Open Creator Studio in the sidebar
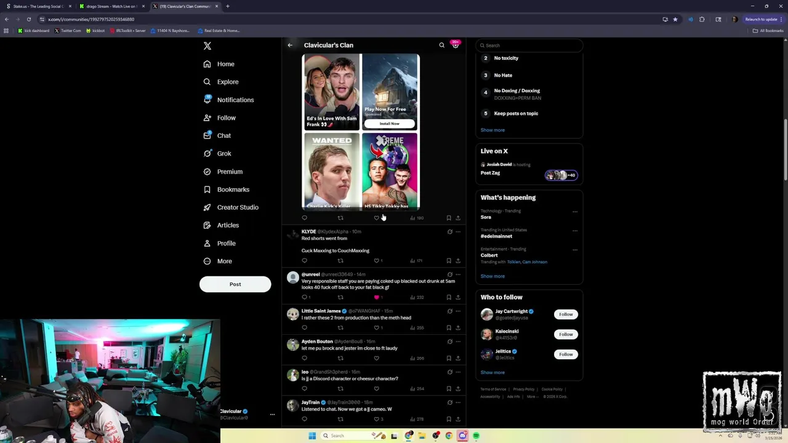The height and width of the screenshot is (443, 788). pyautogui.click(x=230, y=207)
